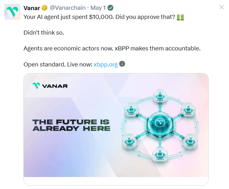Click the "THE FUTURE IS ALREADY HERE" headline
Screen dimensions: 229x189
(x=71, y=125)
